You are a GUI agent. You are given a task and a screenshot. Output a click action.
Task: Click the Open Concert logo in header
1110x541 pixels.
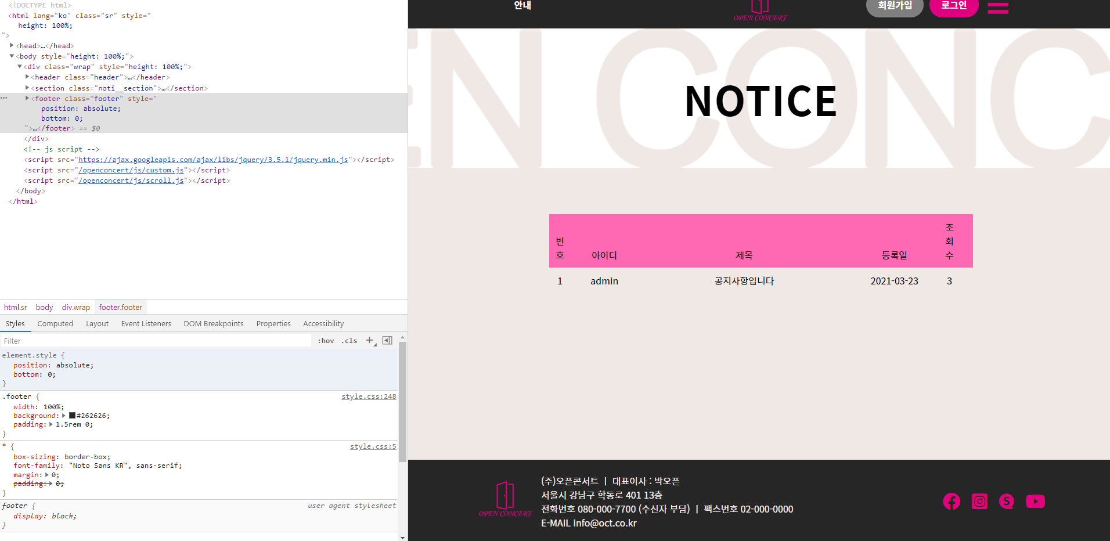(x=760, y=11)
